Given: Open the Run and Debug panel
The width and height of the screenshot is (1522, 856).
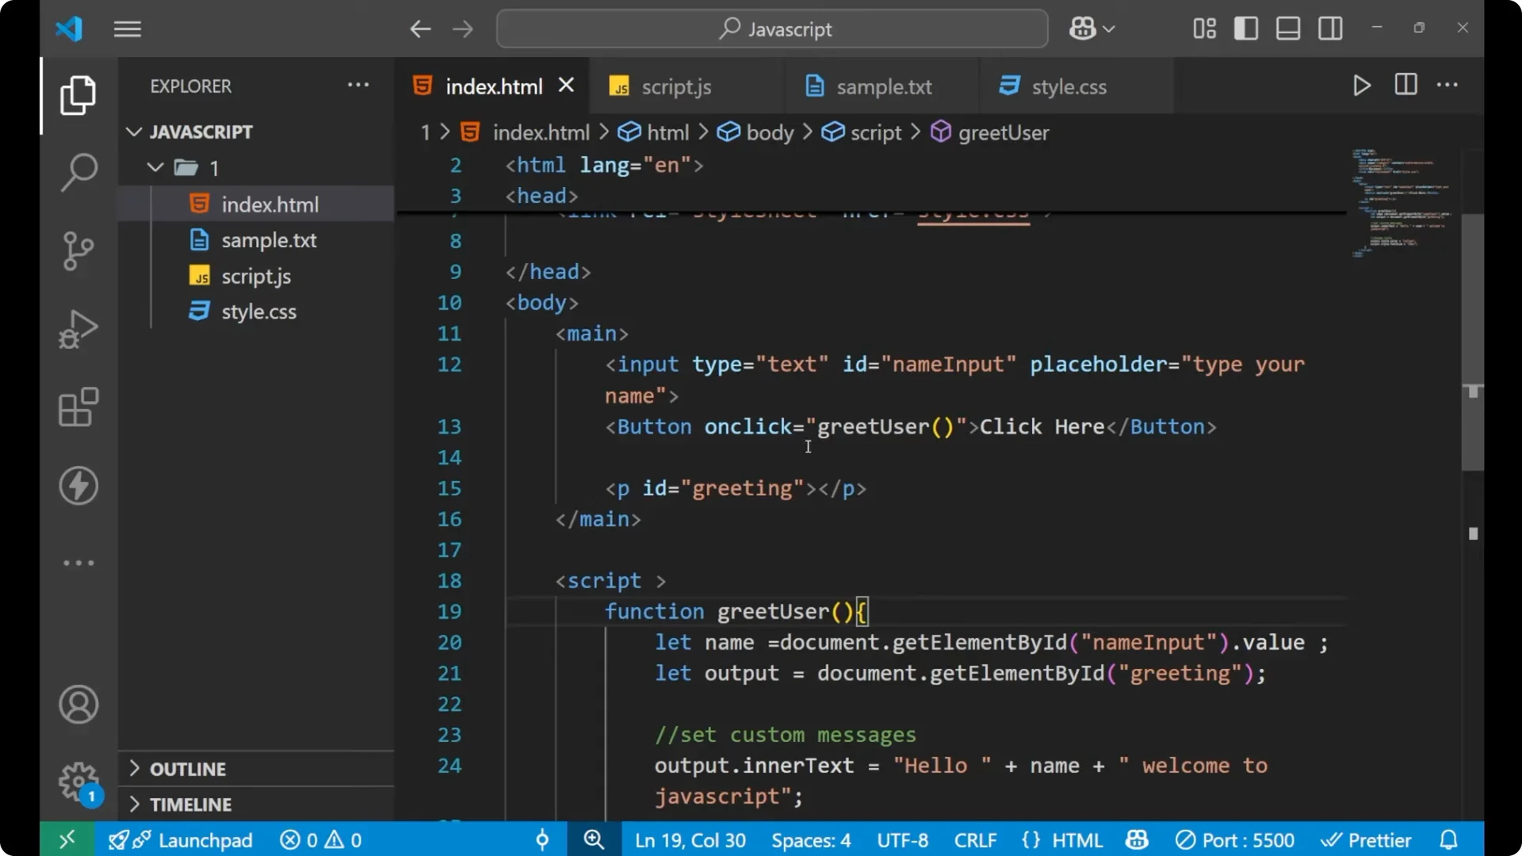Looking at the screenshot, I should click(78, 329).
